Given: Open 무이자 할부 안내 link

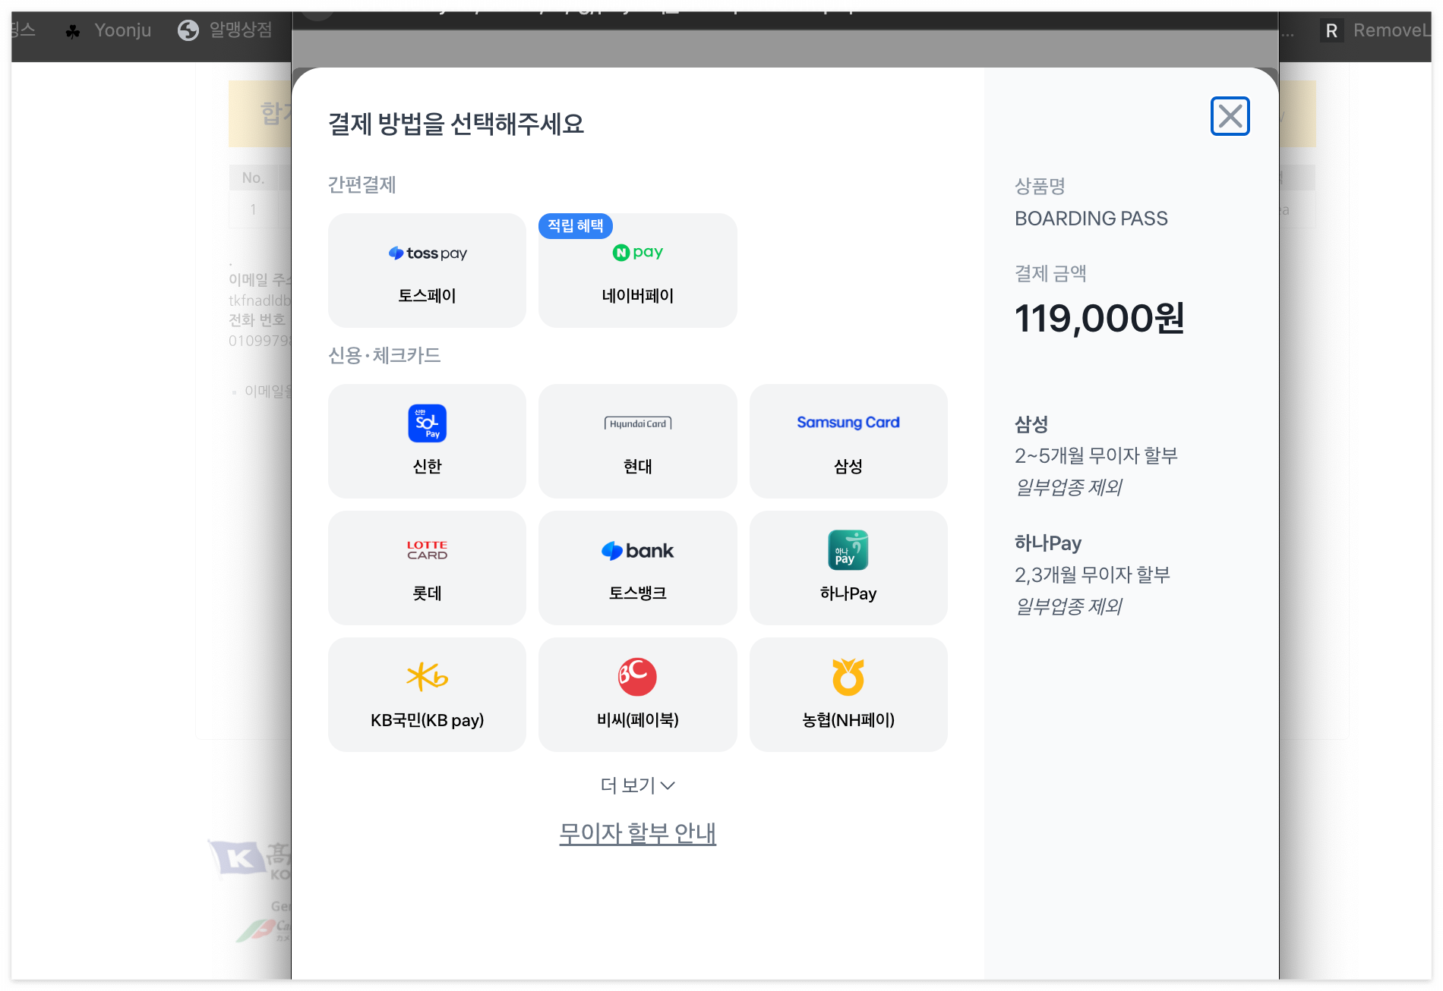Looking at the screenshot, I should (637, 833).
